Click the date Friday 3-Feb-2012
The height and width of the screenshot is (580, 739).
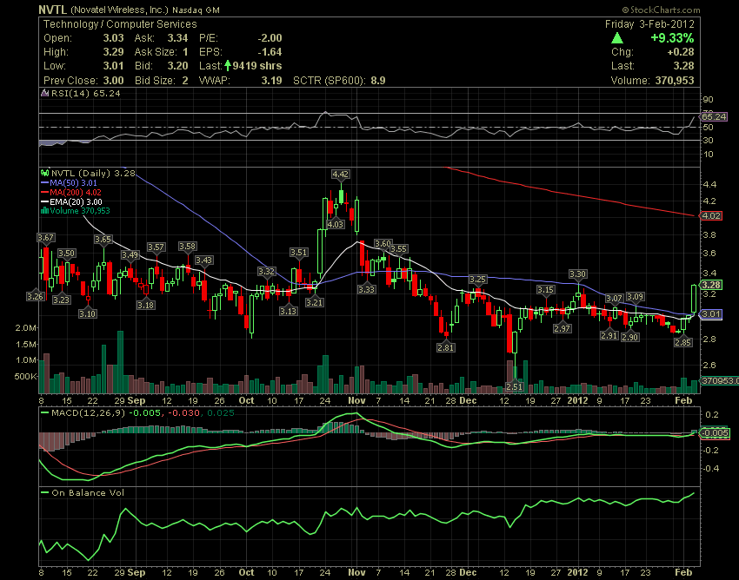coord(650,24)
